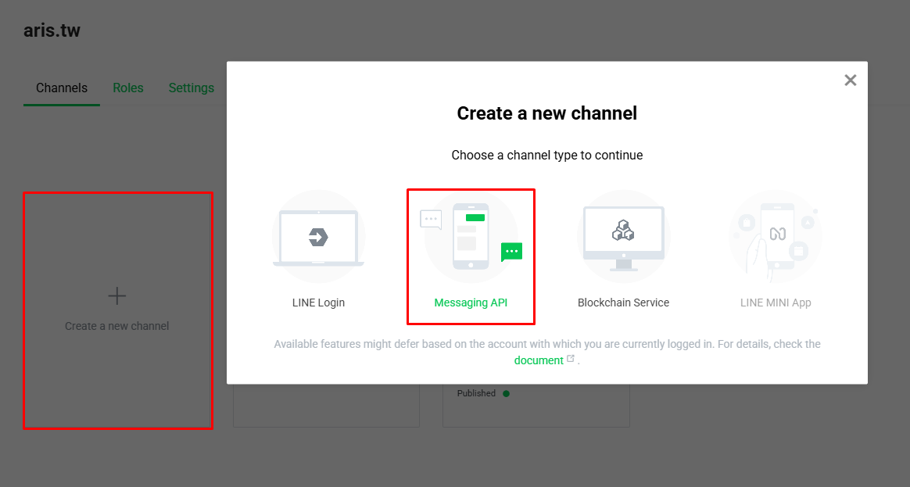This screenshot has width=910, height=487.
Task: Select the green Messaging API label
Action: point(471,303)
